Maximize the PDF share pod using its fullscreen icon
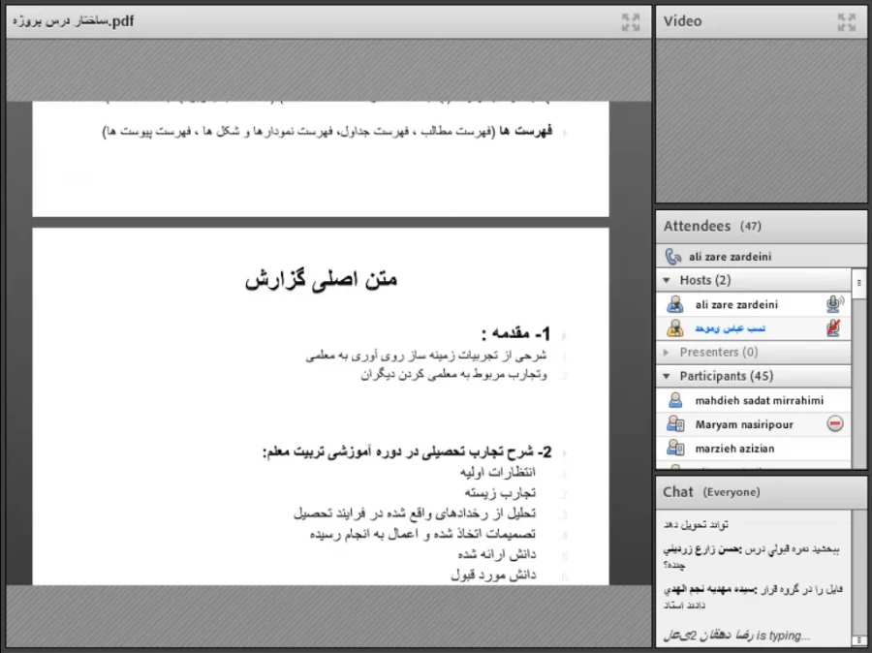The height and width of the screenshot is (653, 872). pos(631,20)
